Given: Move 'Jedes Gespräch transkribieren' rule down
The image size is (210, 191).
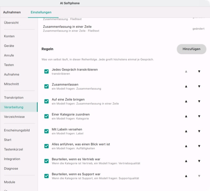Looking at the screenshot, I should pos(199,71).
